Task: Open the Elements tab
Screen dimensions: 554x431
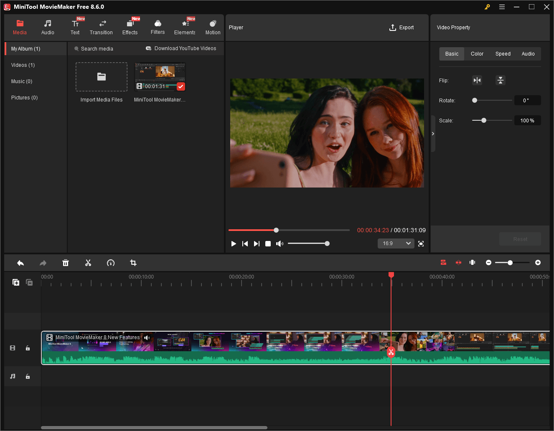Action: click(185, 28)
